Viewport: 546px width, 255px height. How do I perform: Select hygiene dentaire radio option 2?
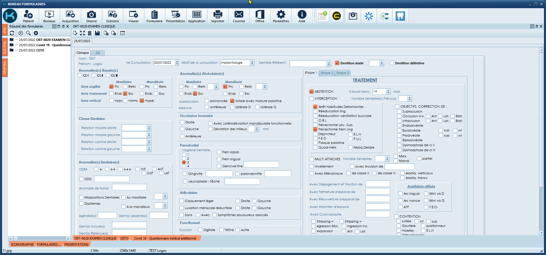(184, 158)
